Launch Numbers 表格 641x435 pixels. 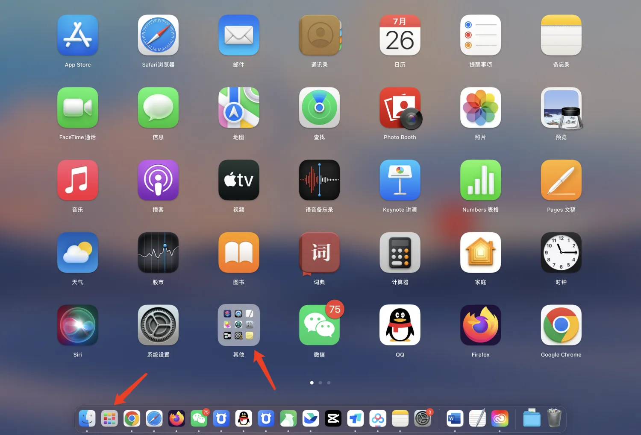[480, 180]
